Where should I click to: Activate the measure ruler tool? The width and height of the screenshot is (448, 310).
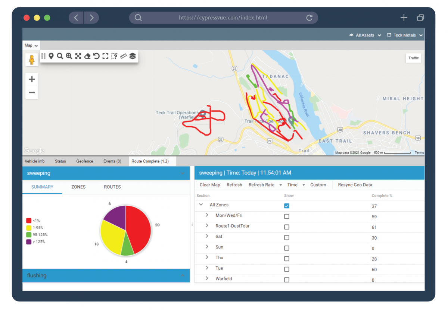pyautogui.click(x=124, y=56)
